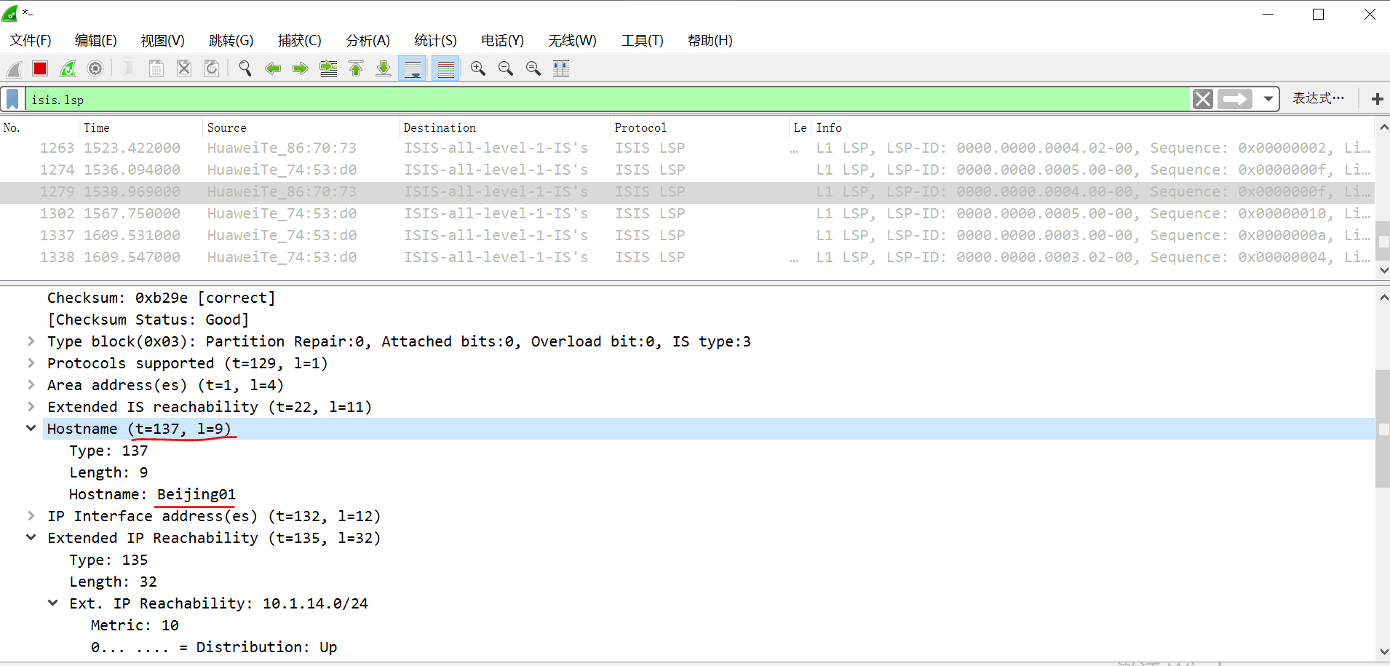Click the isis.lsp display filter field
1390x666 pixels.
(608, 99)
